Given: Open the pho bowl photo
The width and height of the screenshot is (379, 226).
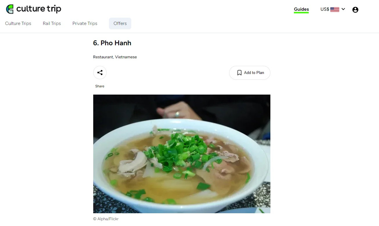Looking at the screenshot, I should tap(182, 154).
